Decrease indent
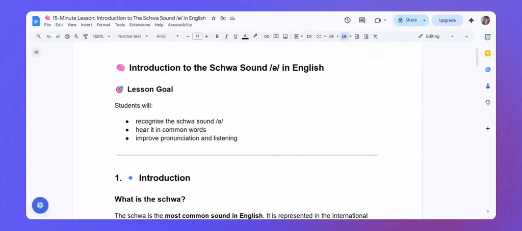522x231 pixels. pos(357,36)
